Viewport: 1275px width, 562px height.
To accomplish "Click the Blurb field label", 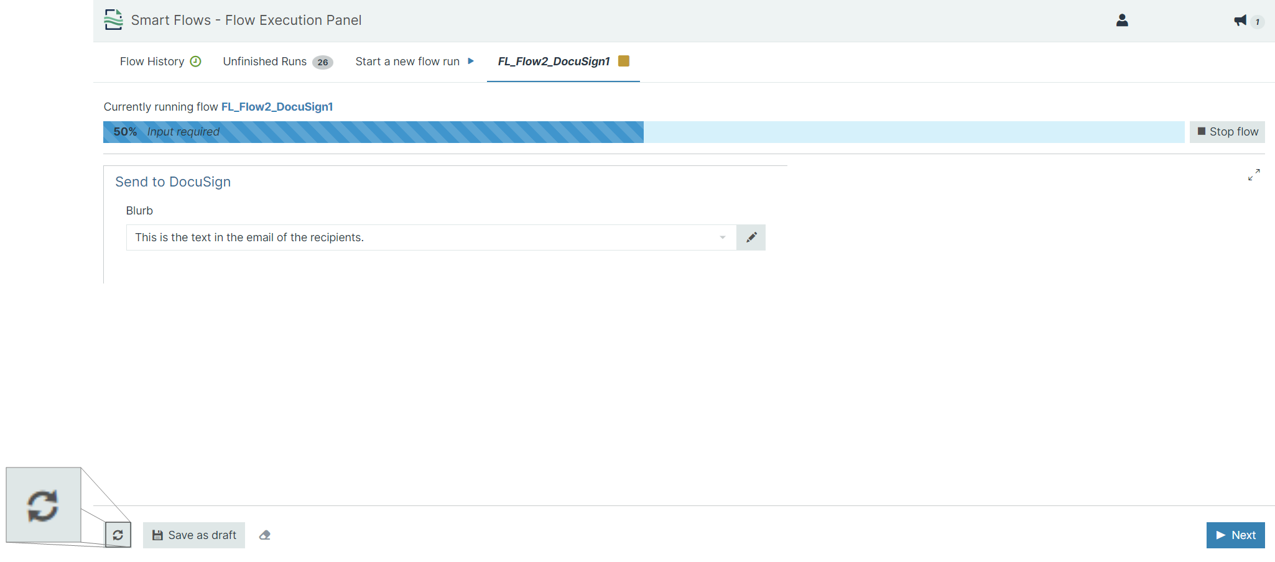I will point(139,211).
